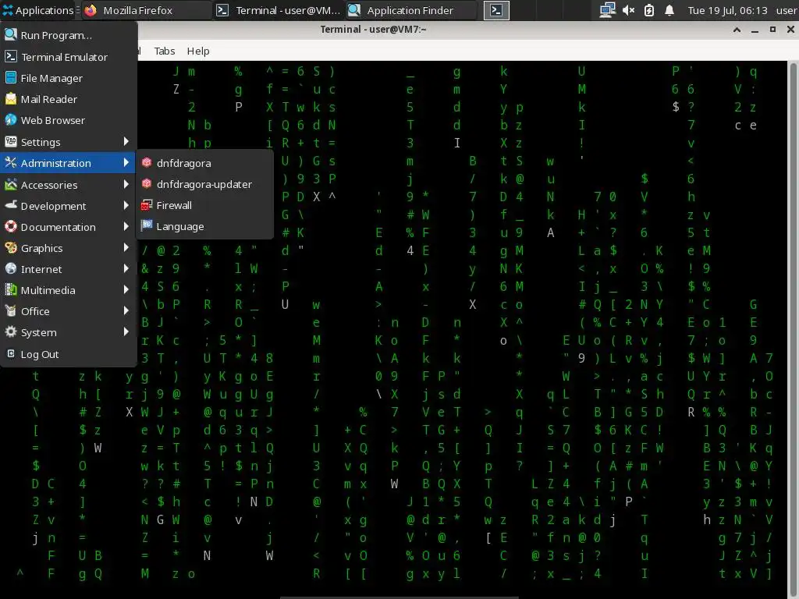This screenshot has height=599, width=799.
Task: Click the Office category icon
Action: (x=10, y=310)
